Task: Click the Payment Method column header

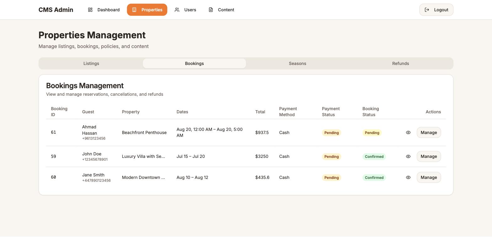Action: tap(288, 112)
